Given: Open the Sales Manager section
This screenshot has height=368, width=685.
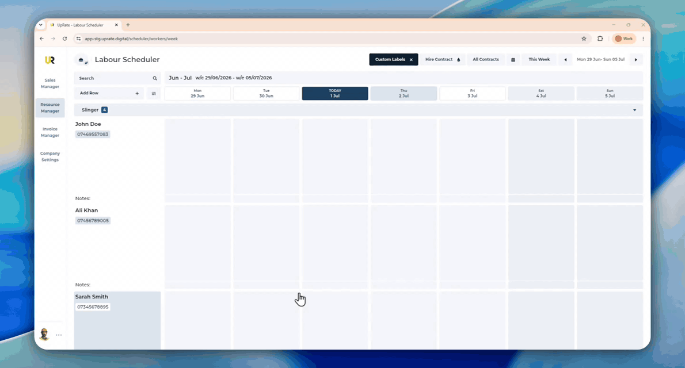Looking at the screenshot, I should tap(50, 83).
